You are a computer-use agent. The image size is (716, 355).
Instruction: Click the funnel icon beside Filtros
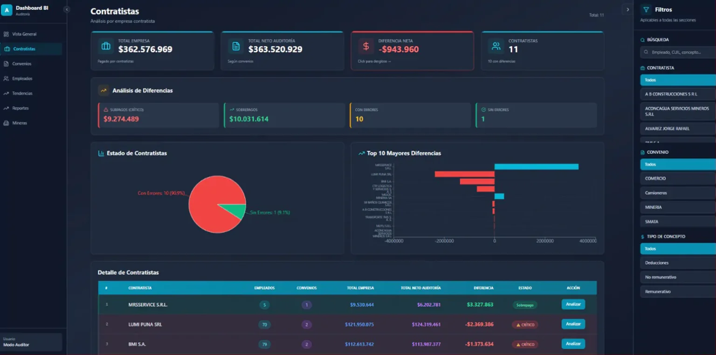click(646, 10)
